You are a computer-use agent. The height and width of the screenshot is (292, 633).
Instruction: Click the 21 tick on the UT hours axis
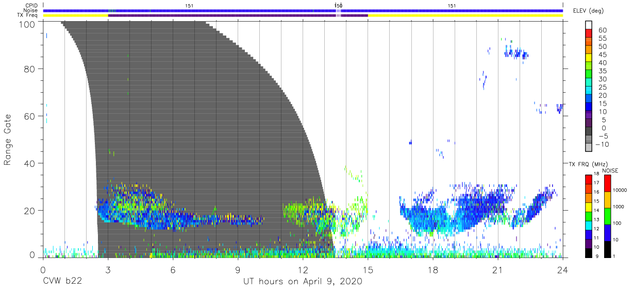pyautogui.click(x=497, y=270)
